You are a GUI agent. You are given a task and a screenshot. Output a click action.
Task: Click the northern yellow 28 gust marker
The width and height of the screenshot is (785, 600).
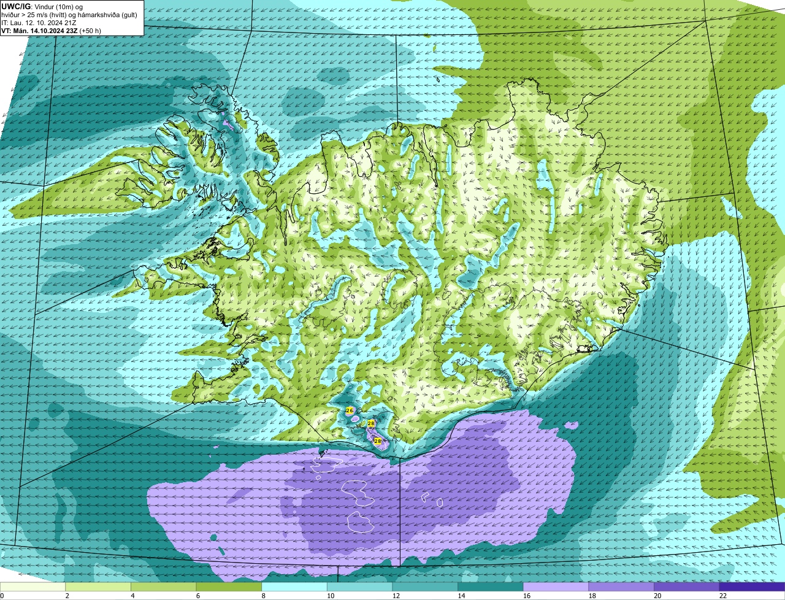[371, 423]
